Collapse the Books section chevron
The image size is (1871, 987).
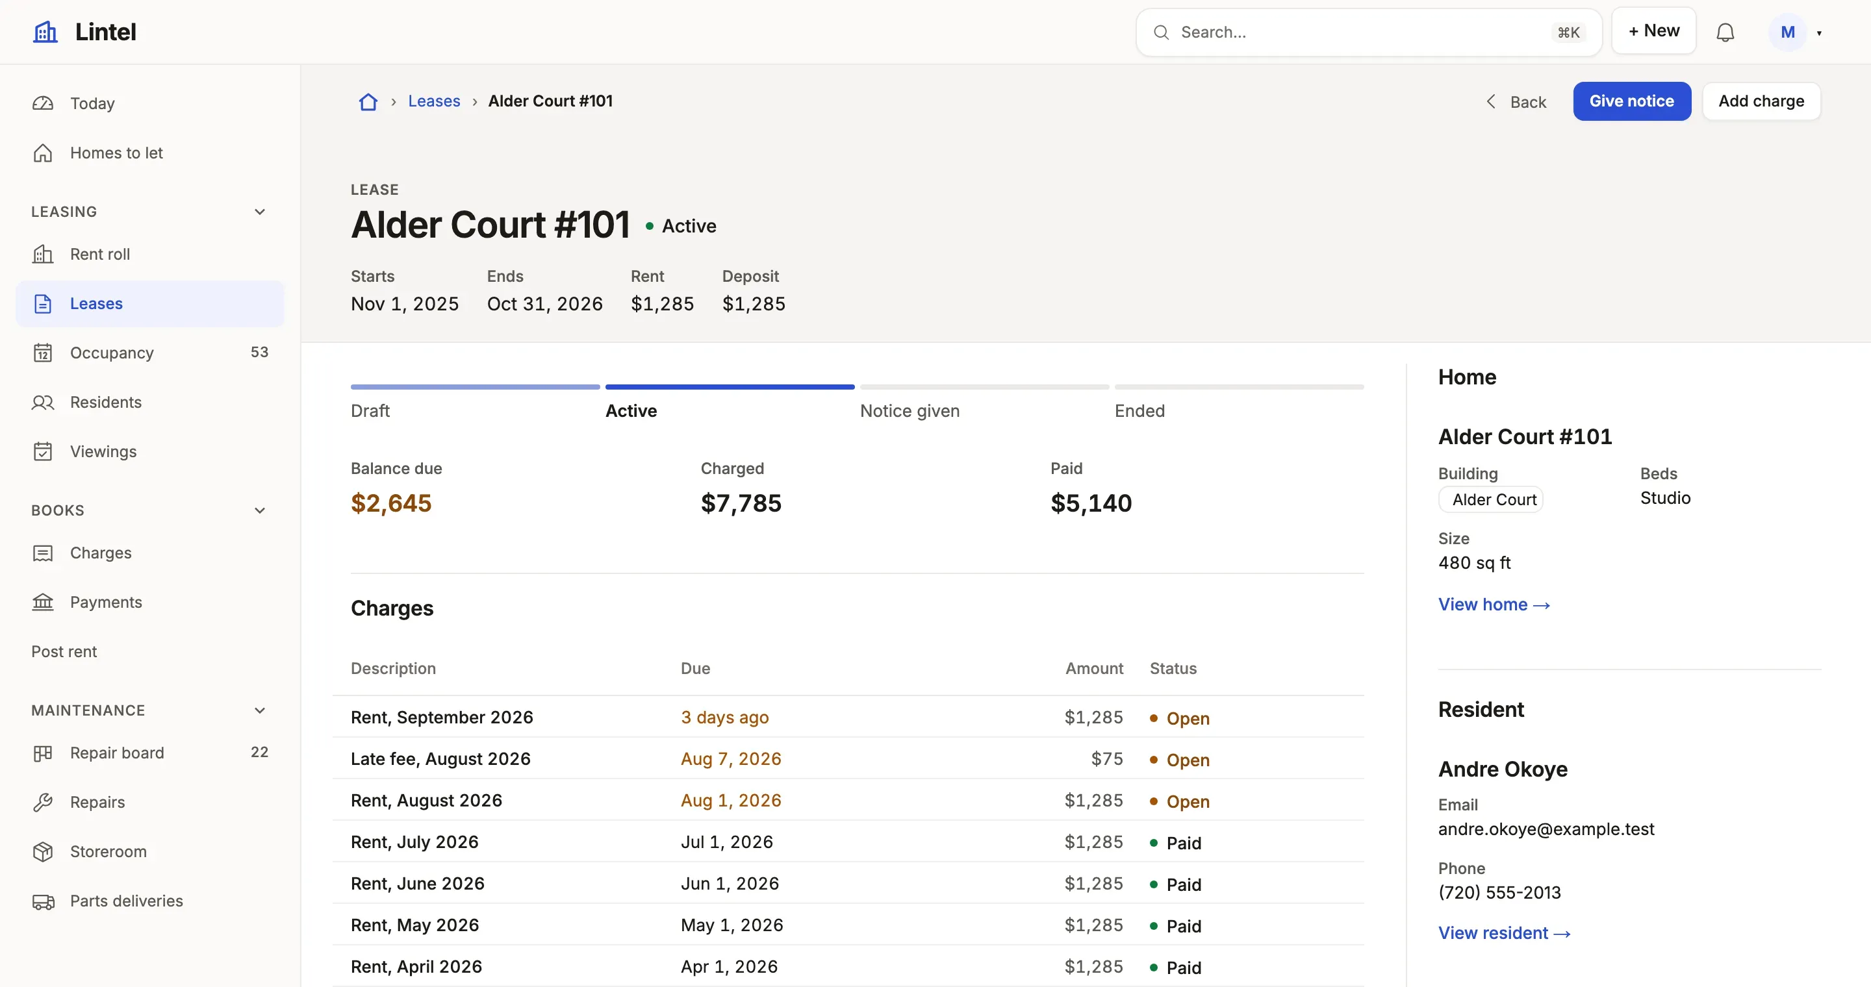259,510
